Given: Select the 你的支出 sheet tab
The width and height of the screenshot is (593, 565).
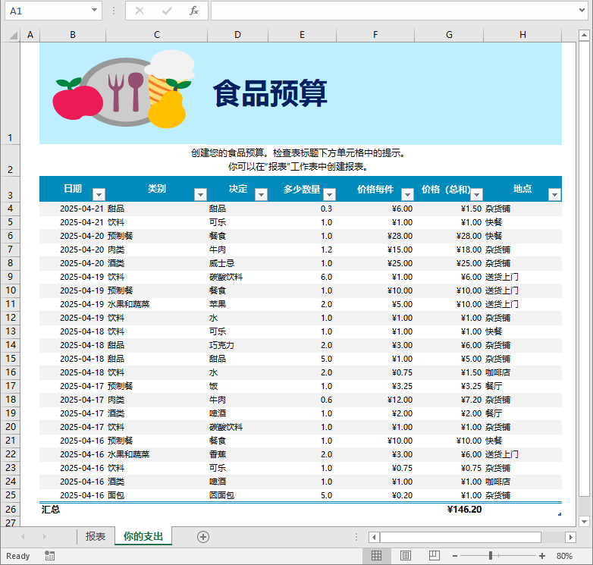Looking at the screenshot, I should click(x=143, y=536).
